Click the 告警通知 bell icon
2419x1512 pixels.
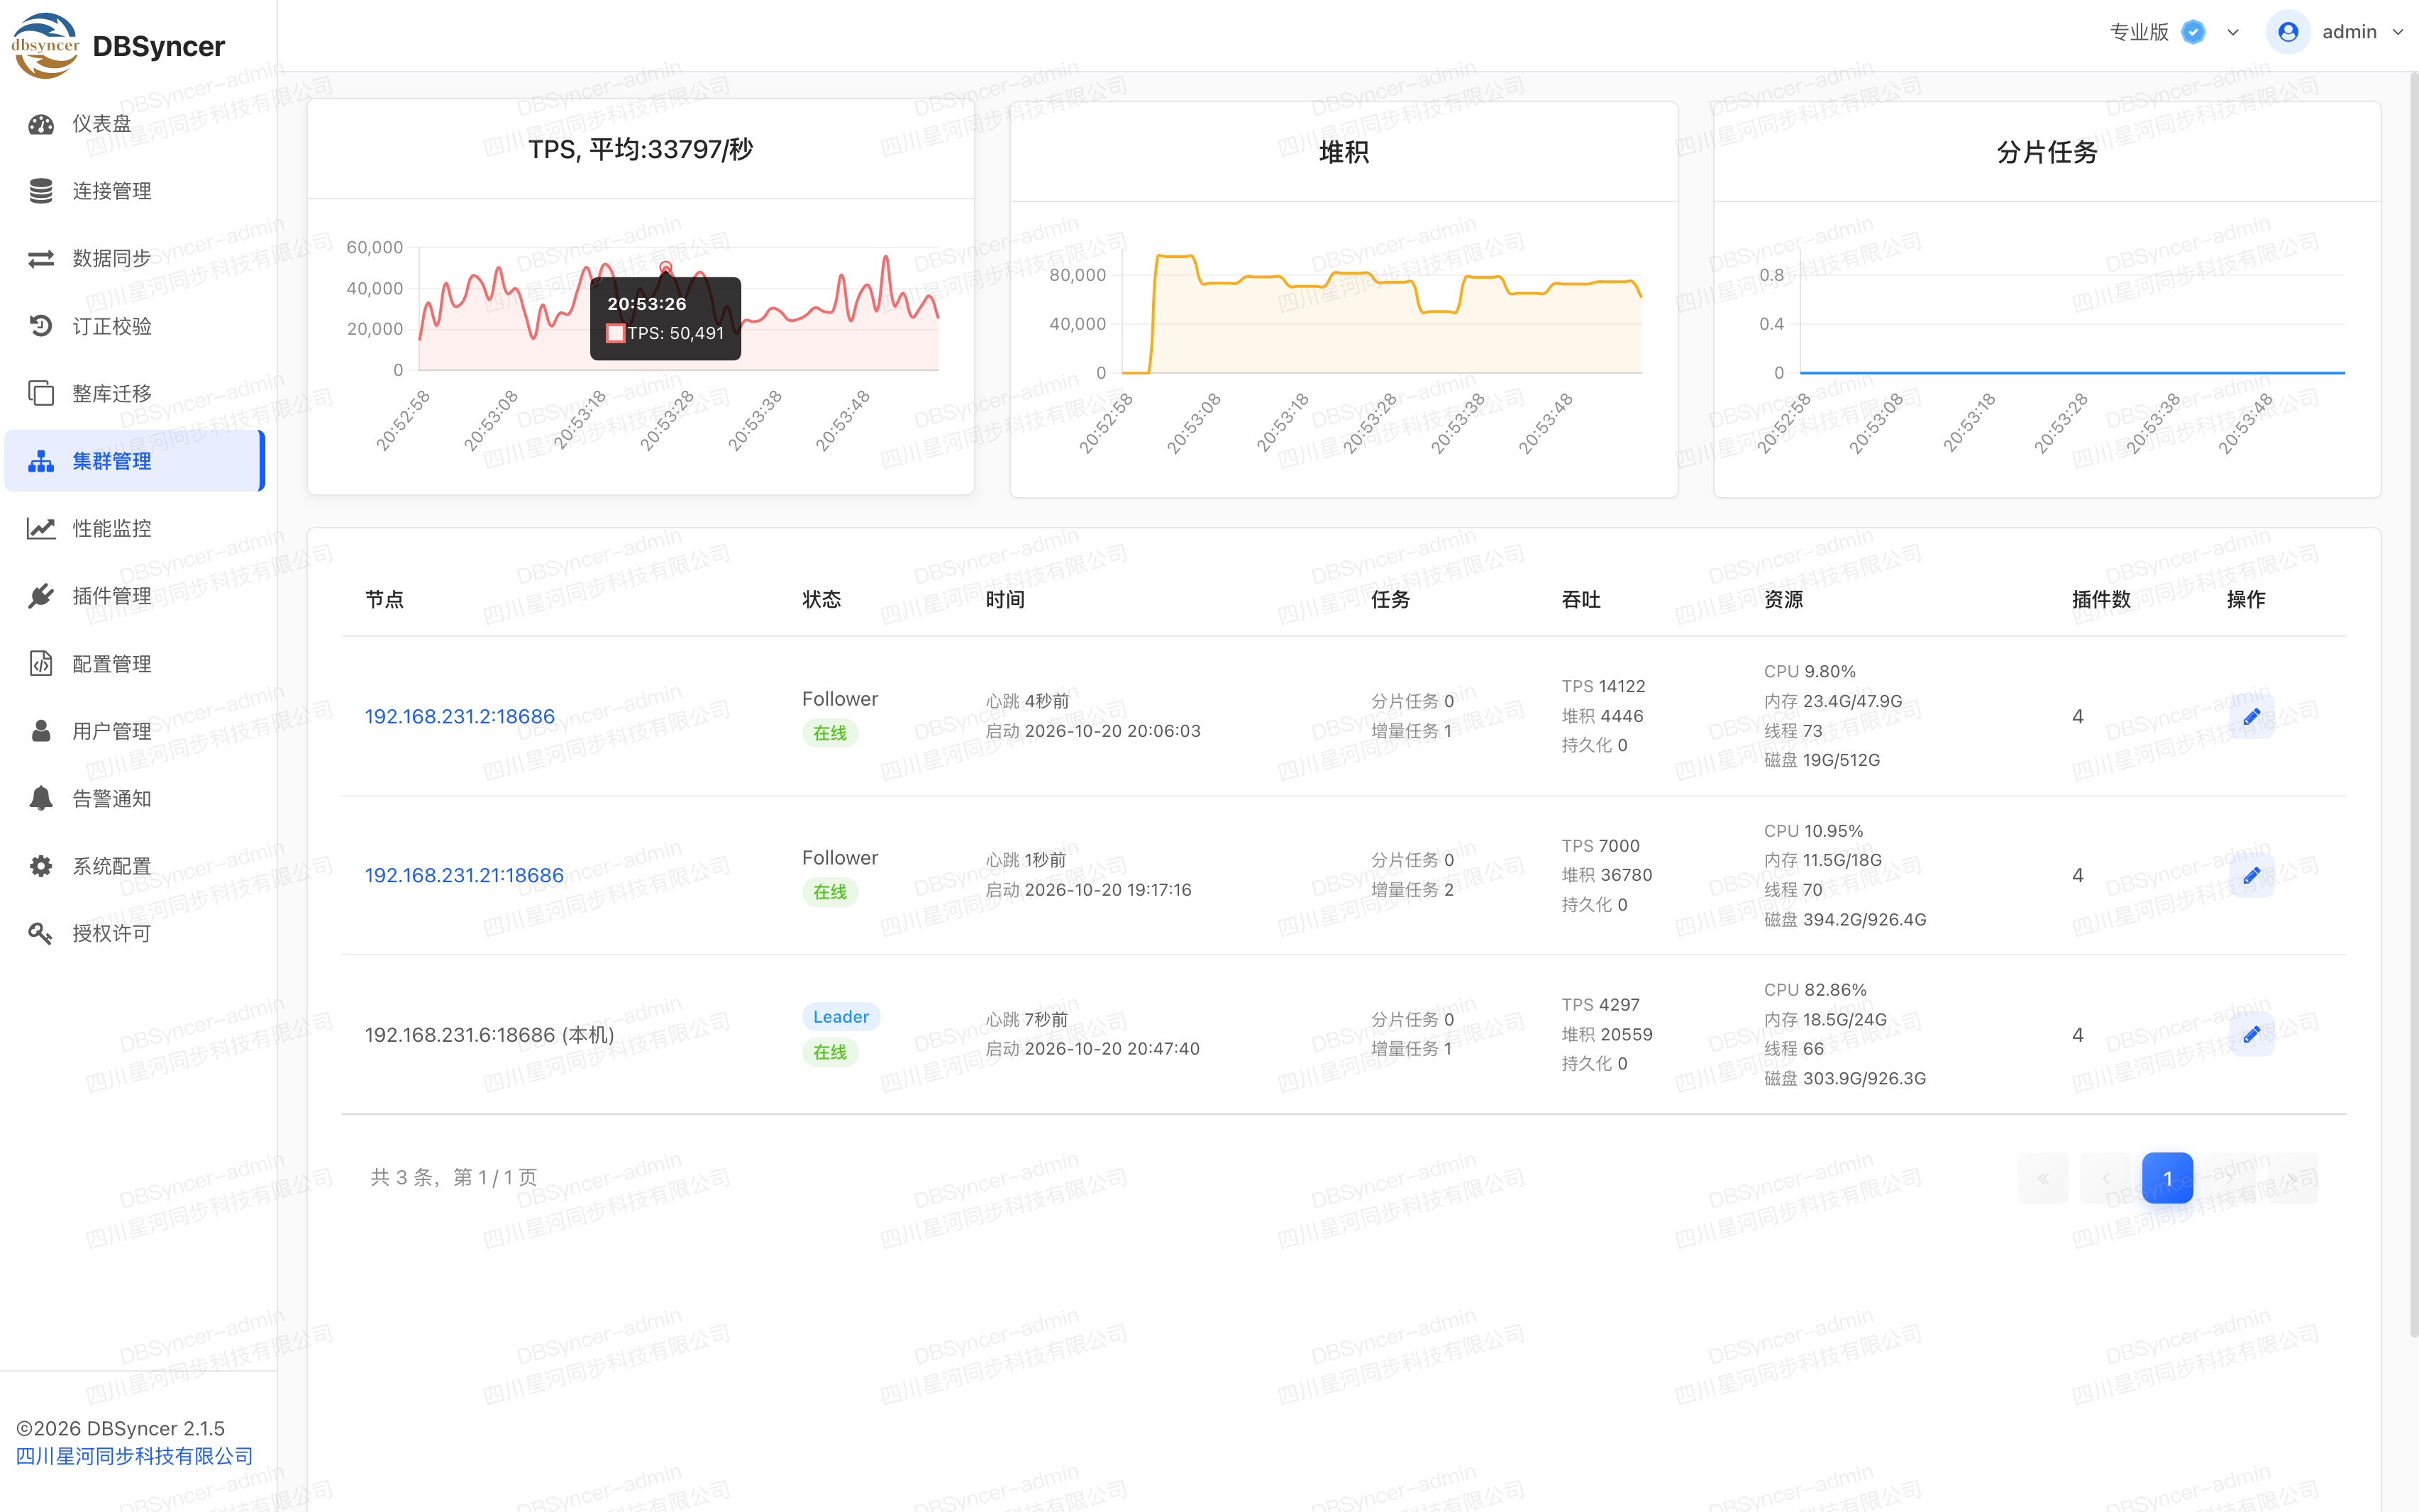coord(41,798)
